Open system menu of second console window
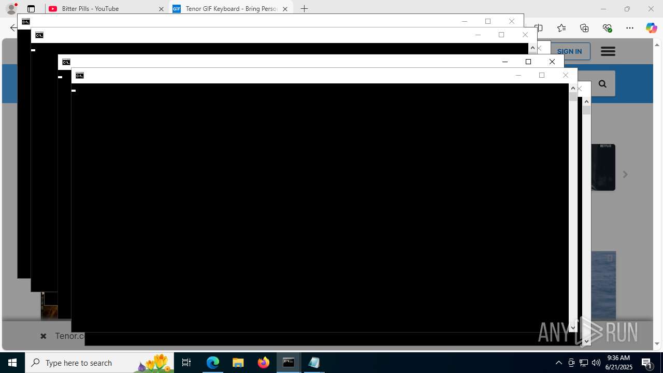663x373 pixels. point(39,35)
